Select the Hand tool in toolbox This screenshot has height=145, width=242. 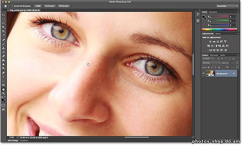point(3,89)
